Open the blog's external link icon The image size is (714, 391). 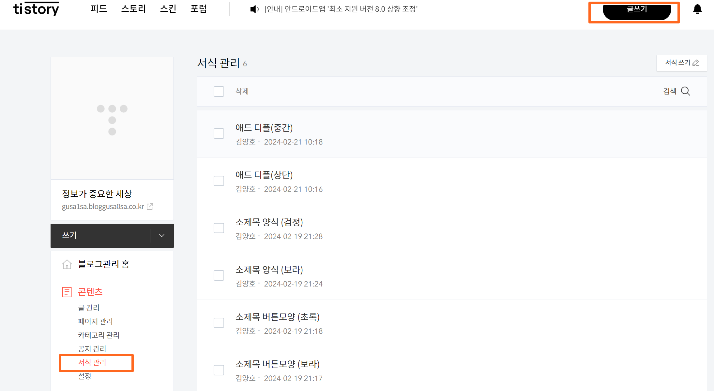click(x=150, y=206)
